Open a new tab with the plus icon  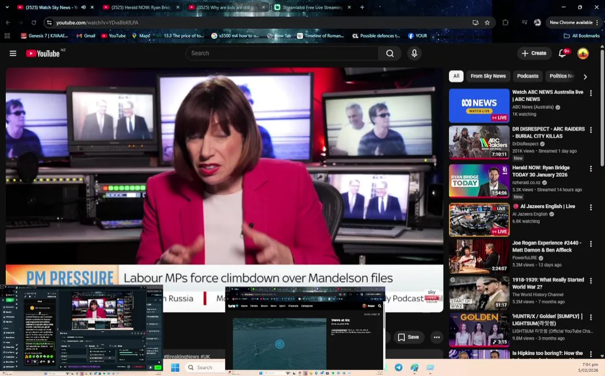[x=362, y=7]
